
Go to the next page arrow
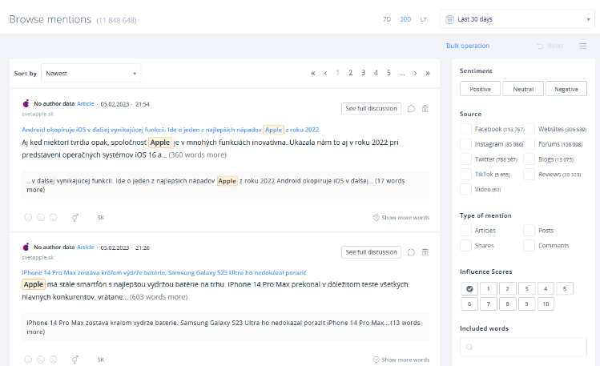[415, 73]
